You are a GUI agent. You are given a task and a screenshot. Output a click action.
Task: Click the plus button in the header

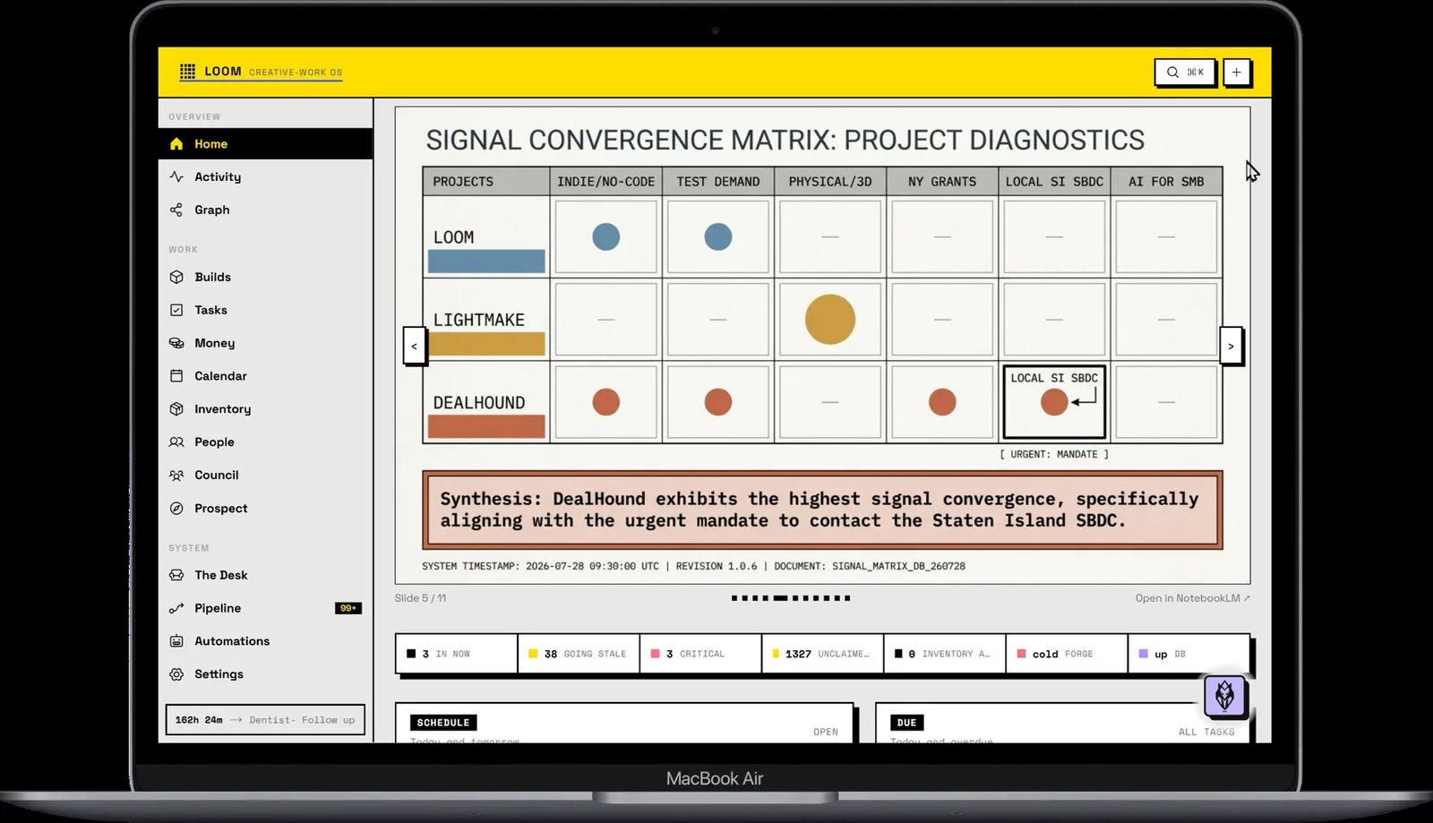click(1236, 73)
